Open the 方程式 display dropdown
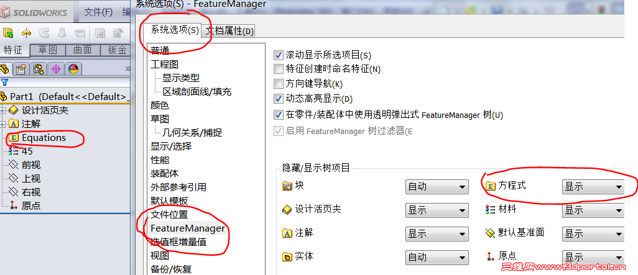 593,187
